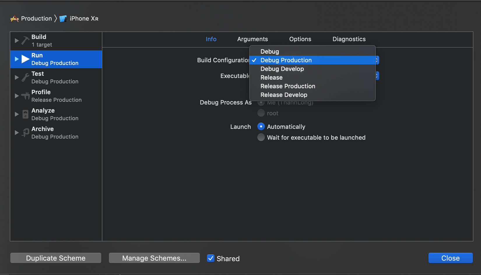Click the Test wrench icon
Image resolution: width=481 pixels, height=275 pixels.
(x=25, y=77)
